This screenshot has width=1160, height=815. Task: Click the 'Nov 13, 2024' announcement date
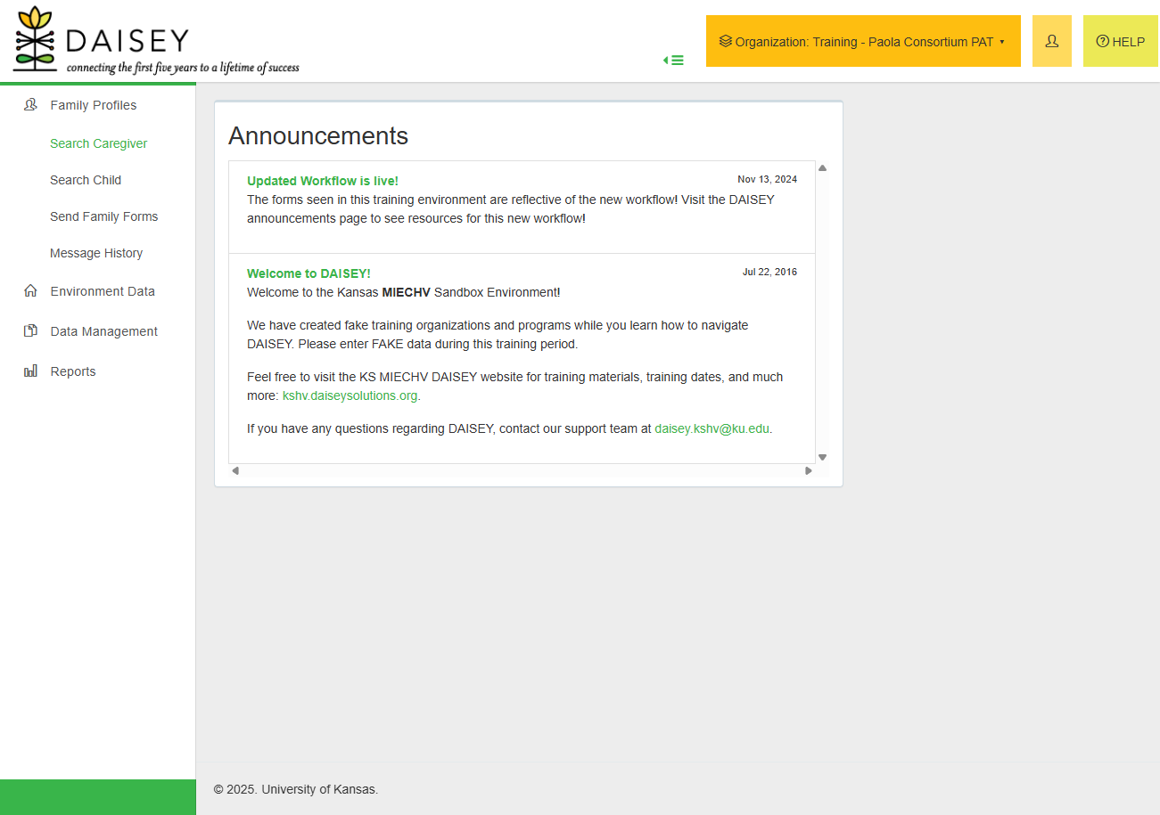point(768,179)
